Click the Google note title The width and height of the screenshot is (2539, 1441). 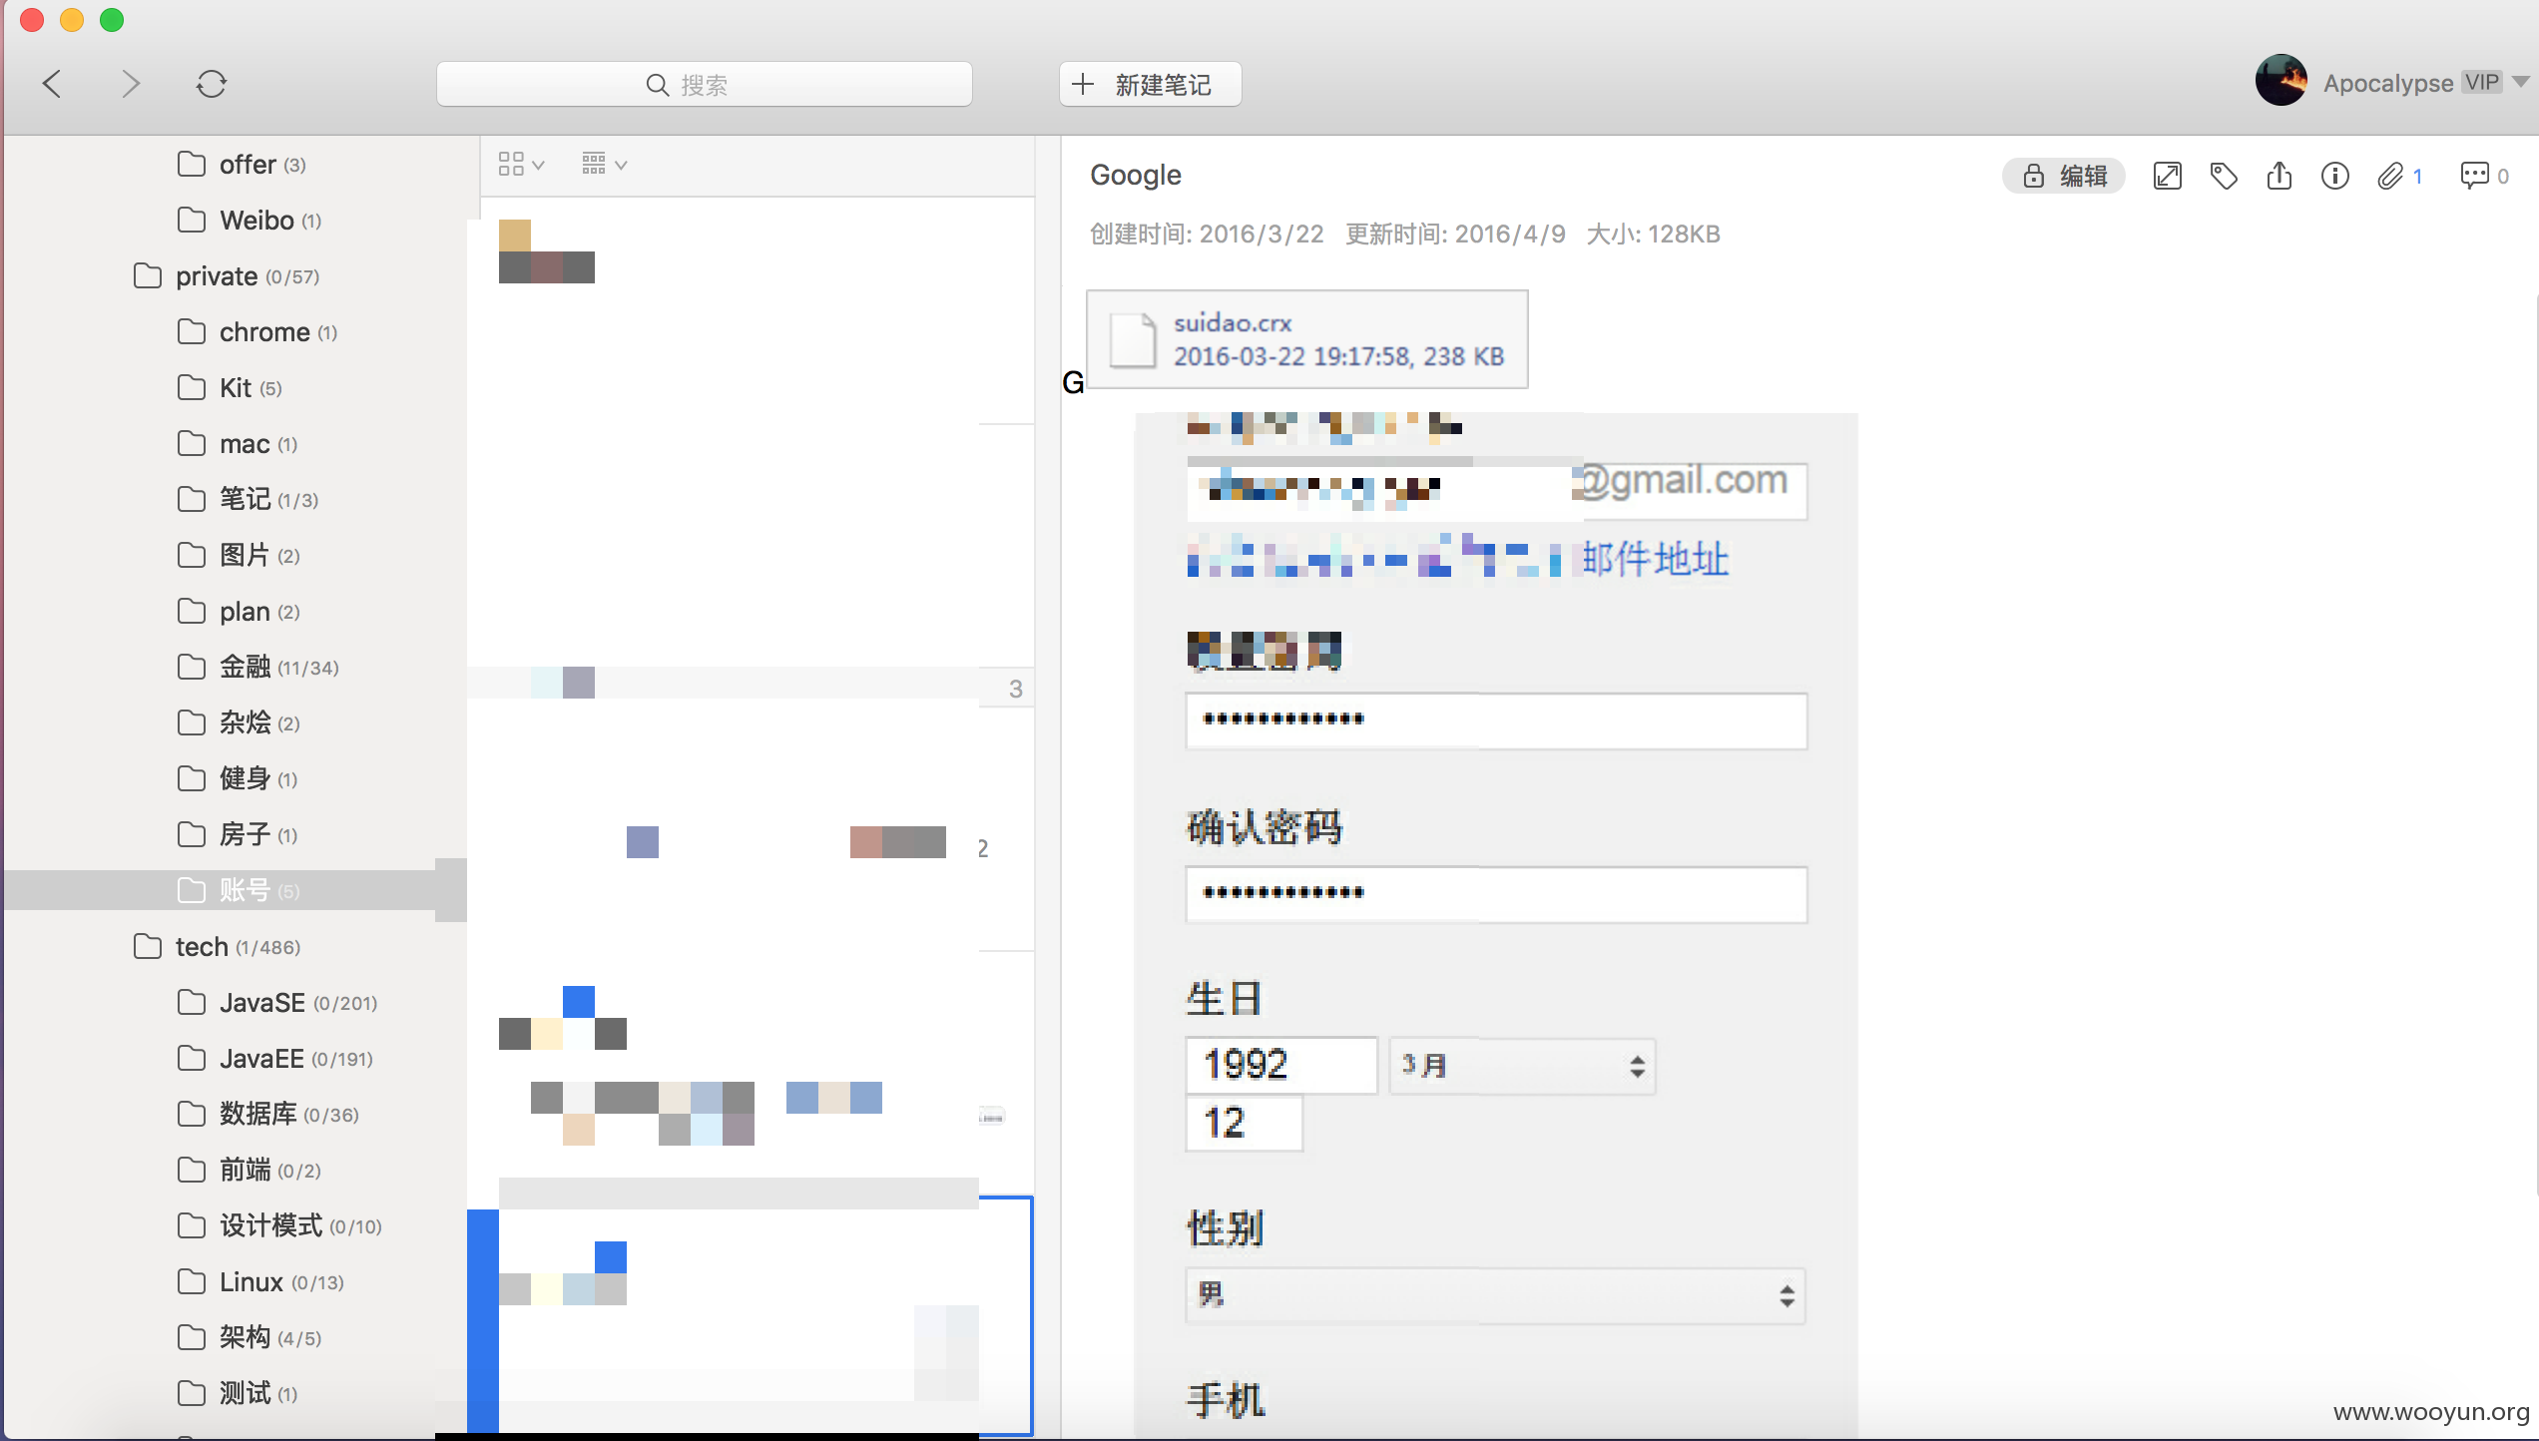click(1136, 176)
